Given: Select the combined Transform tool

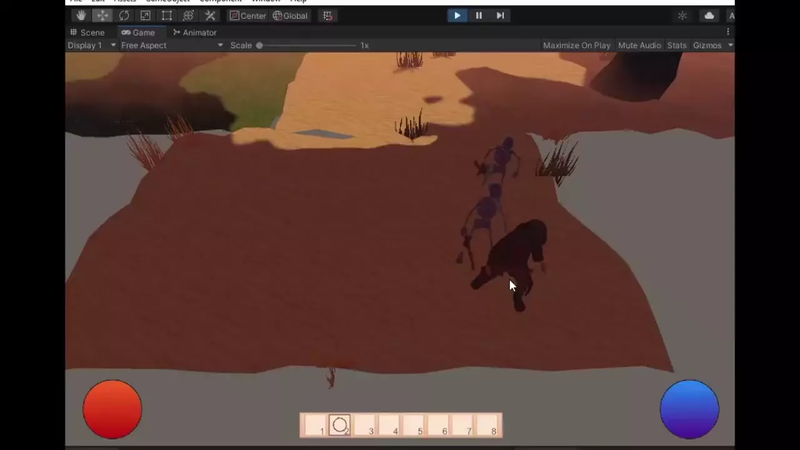Looking at the screenshot, I should 188,16.
